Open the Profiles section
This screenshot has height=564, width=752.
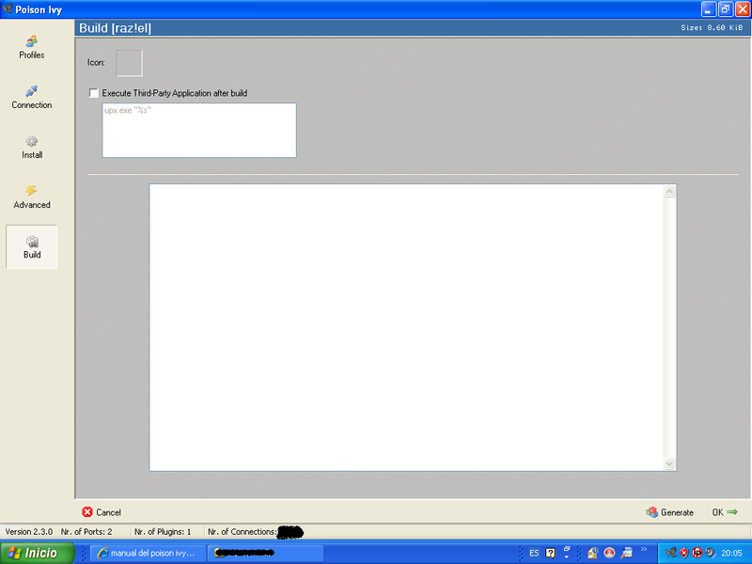click(32, 47)
